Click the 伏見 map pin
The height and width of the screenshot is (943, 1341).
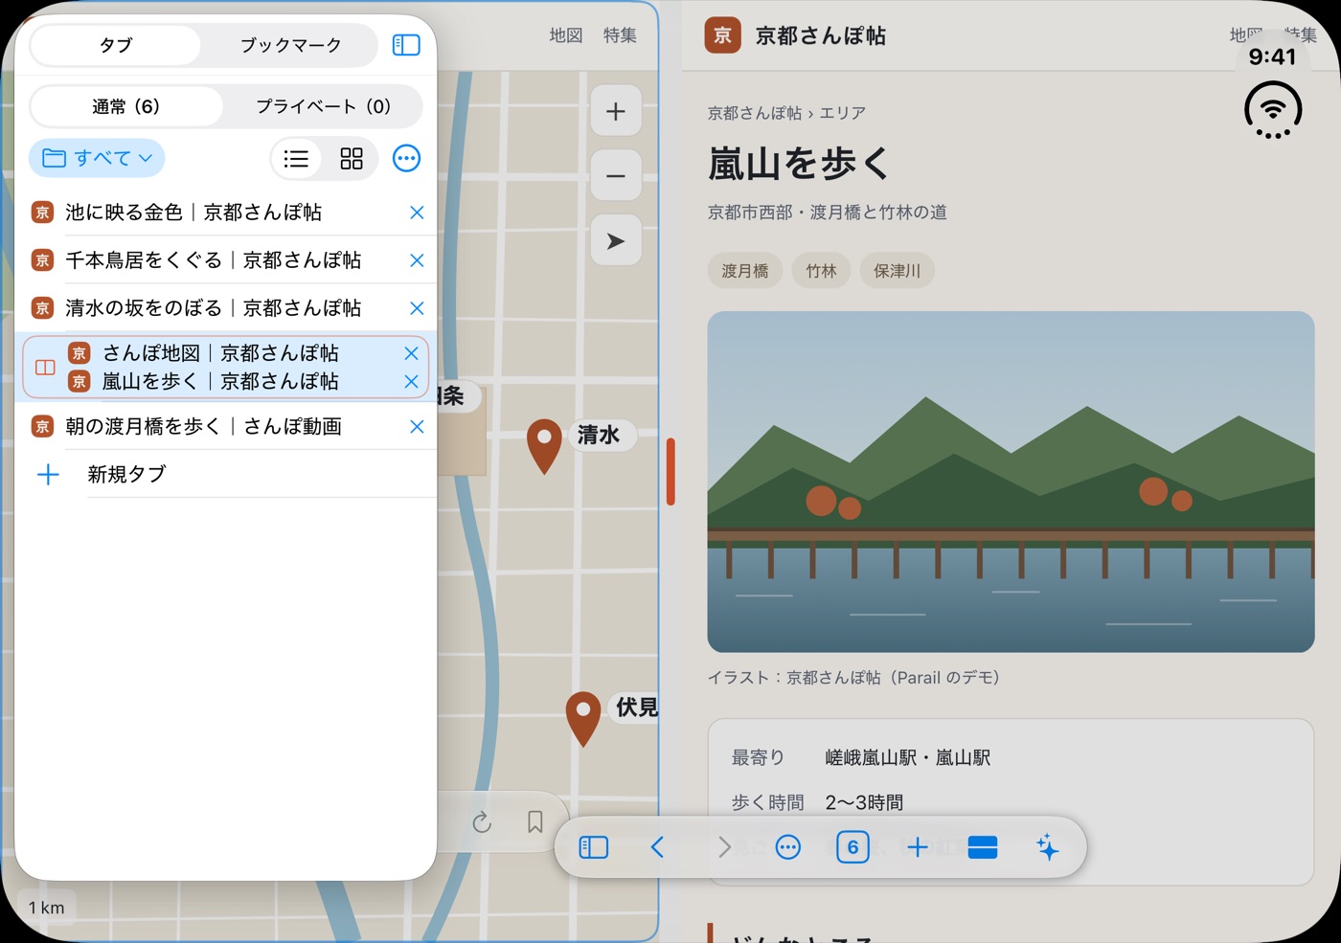583,718
